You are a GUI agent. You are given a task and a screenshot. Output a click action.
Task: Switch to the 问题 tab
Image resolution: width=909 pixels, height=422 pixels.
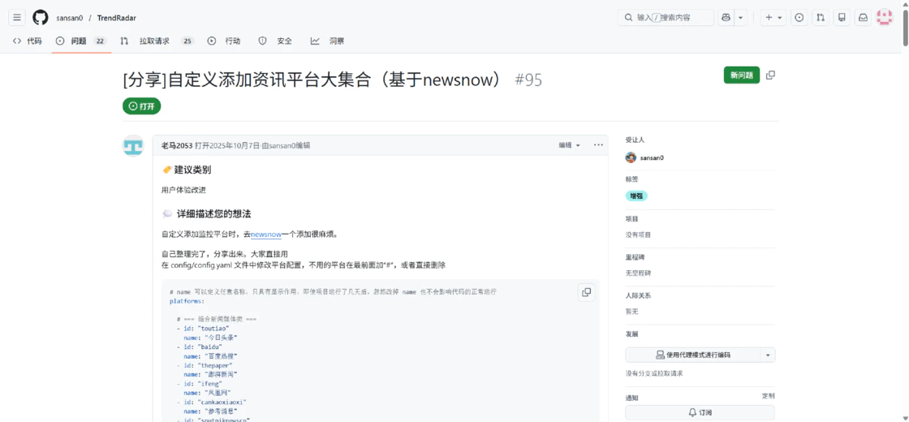click(x=81, y=41)
